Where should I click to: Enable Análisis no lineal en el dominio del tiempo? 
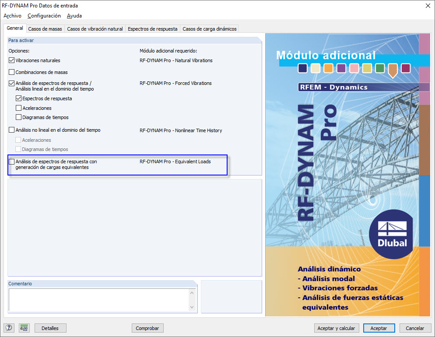pos(11,130)
